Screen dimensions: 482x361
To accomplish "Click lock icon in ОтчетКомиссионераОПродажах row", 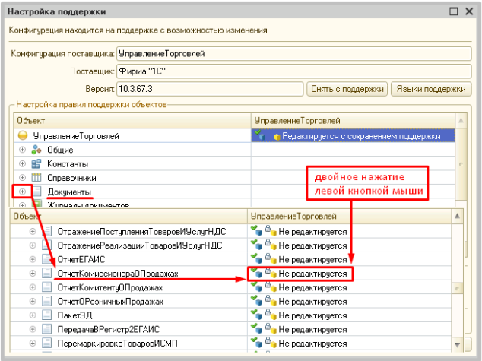I will tap(271, 273).
